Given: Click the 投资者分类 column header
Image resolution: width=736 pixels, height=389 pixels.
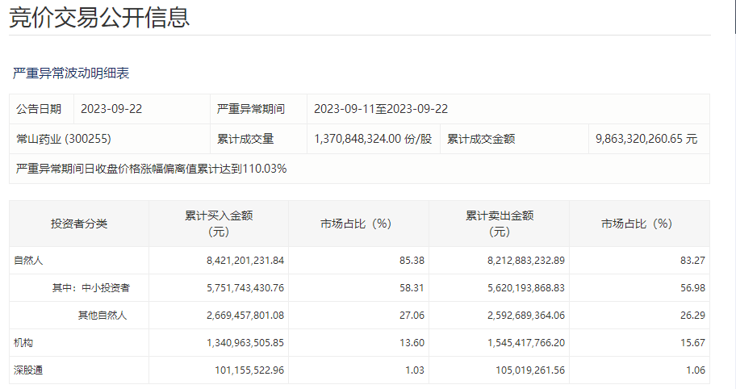Looking at the screenshot, I should click(x=79, y=224).
